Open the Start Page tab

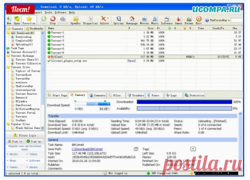click(x=58, y=95)
